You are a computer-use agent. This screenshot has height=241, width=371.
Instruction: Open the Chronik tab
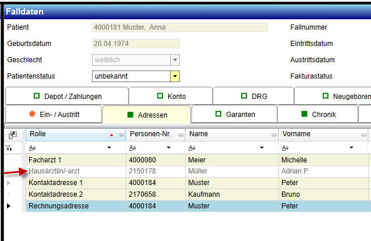(318, 114)
